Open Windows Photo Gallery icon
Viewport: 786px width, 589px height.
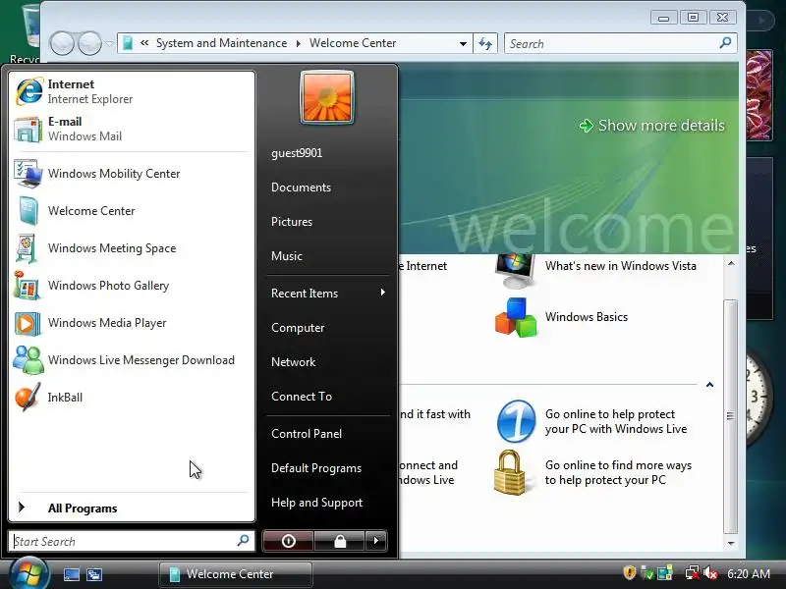pos(28,285)
